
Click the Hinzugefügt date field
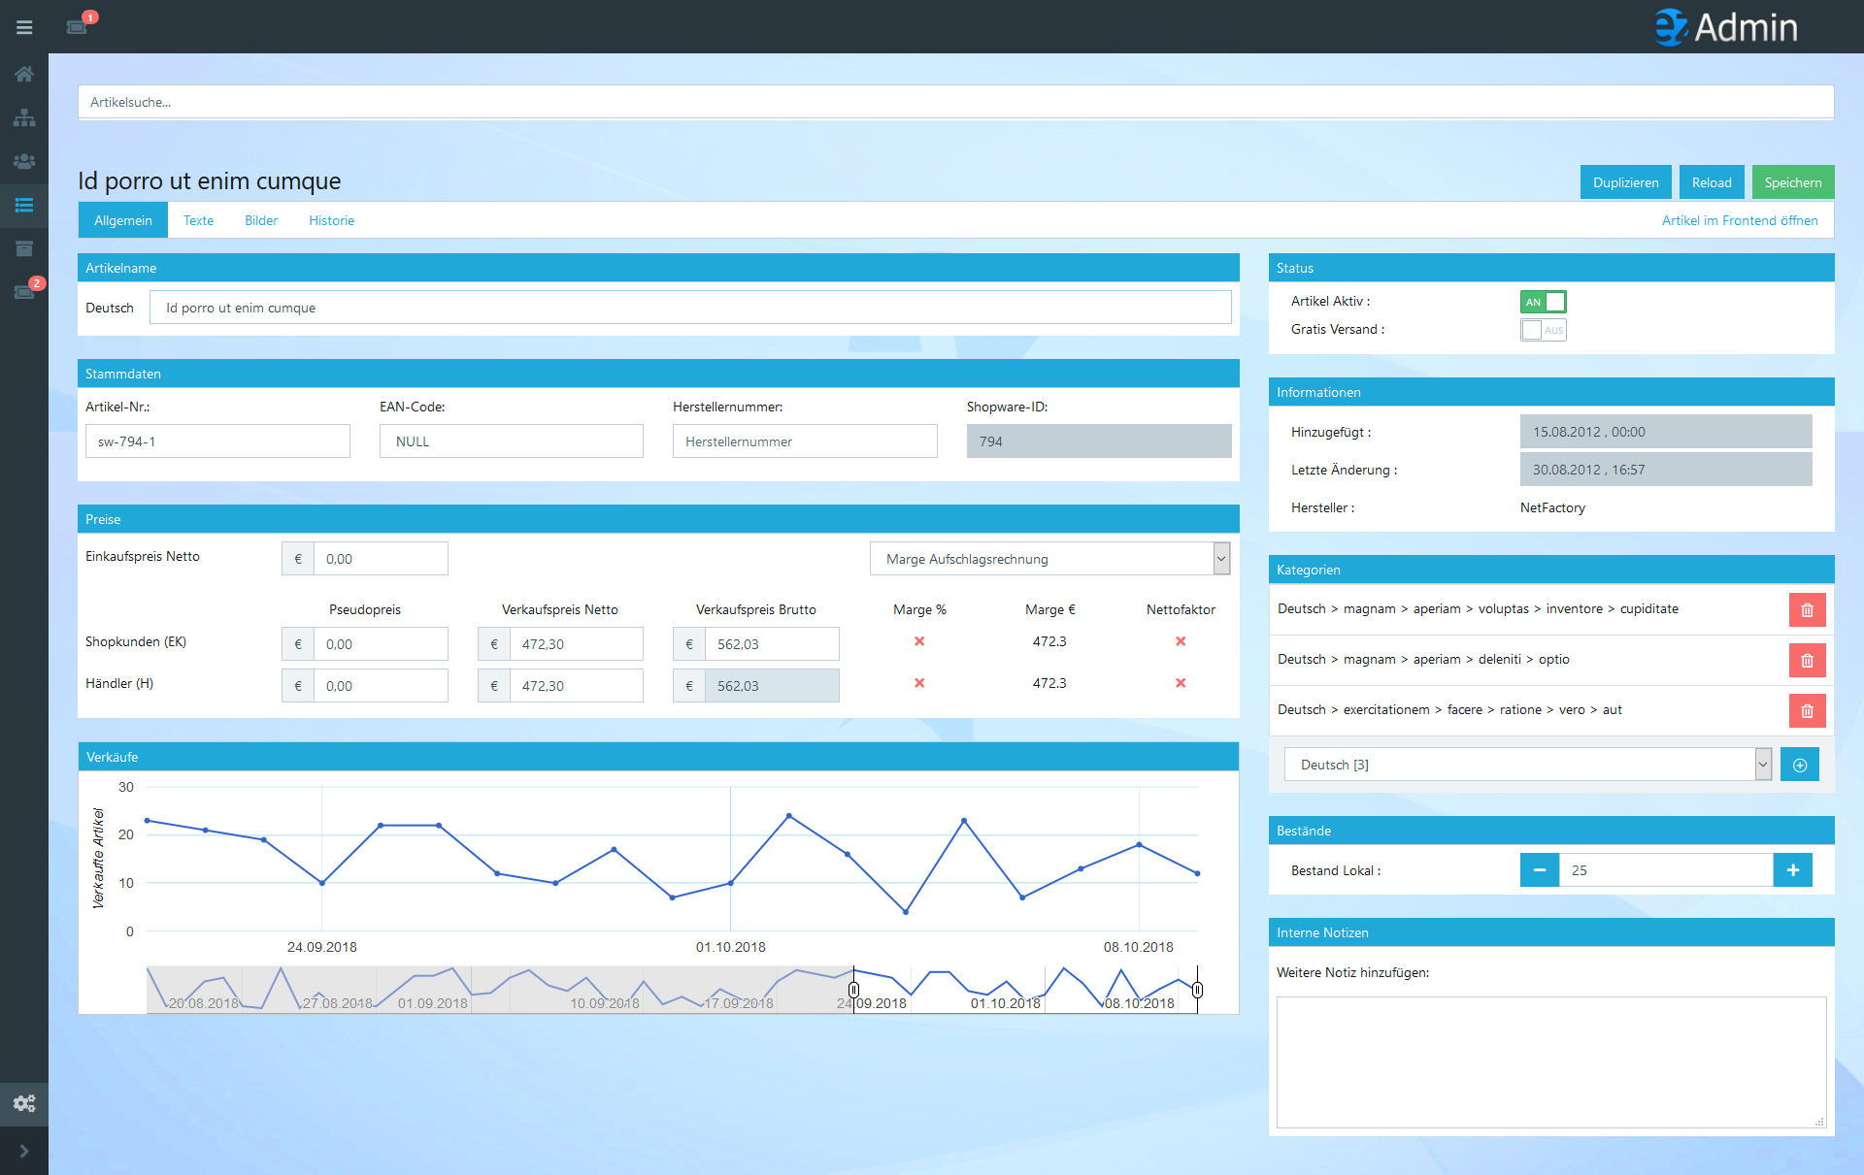tap(1666, 432)
